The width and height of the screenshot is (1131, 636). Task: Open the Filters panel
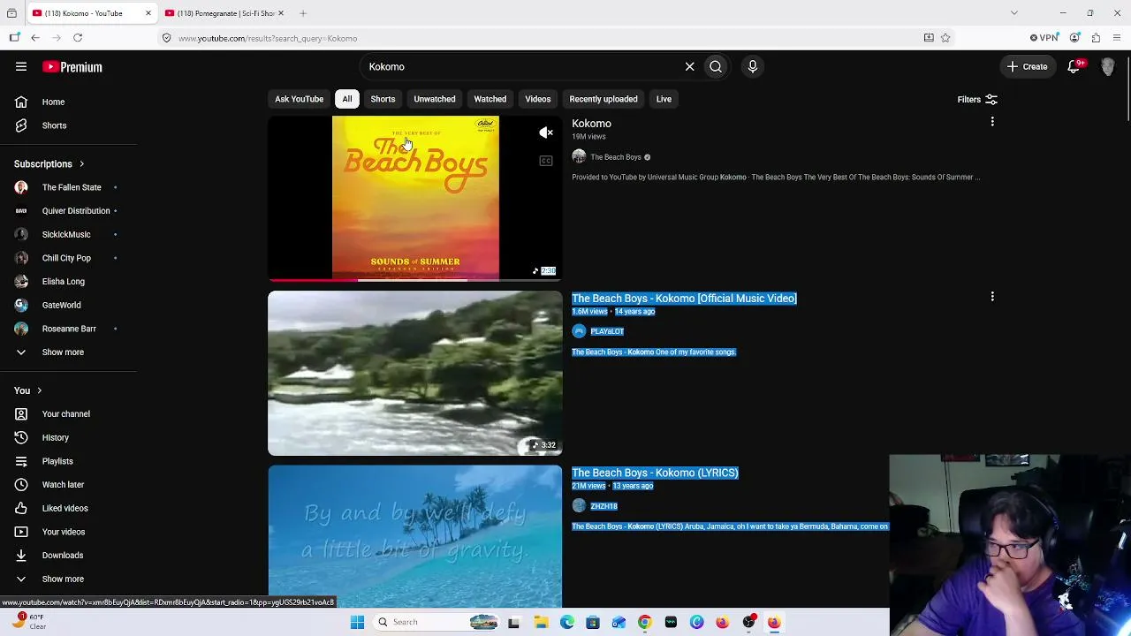(x=977, y=100)
